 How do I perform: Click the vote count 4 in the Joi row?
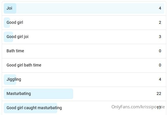[160, 8]
